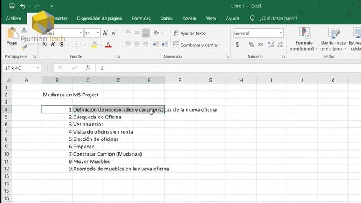Cancel formula bar entry
The width and height of the screenshot is (361, 203).
[x=60, y=68]
